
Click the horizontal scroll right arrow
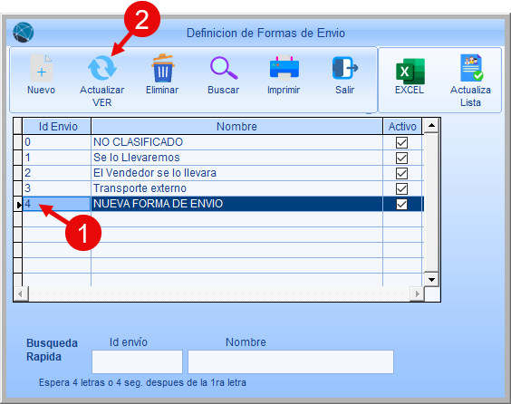(417, 293)
